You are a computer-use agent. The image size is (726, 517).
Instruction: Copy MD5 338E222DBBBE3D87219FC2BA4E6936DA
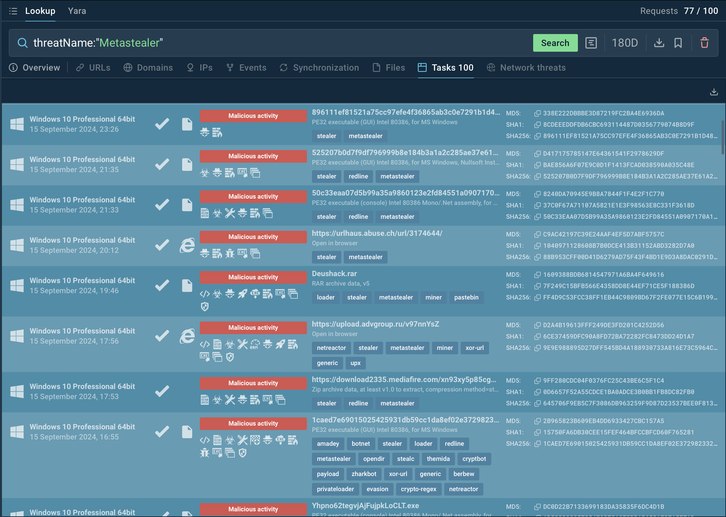tap(537, 113)
